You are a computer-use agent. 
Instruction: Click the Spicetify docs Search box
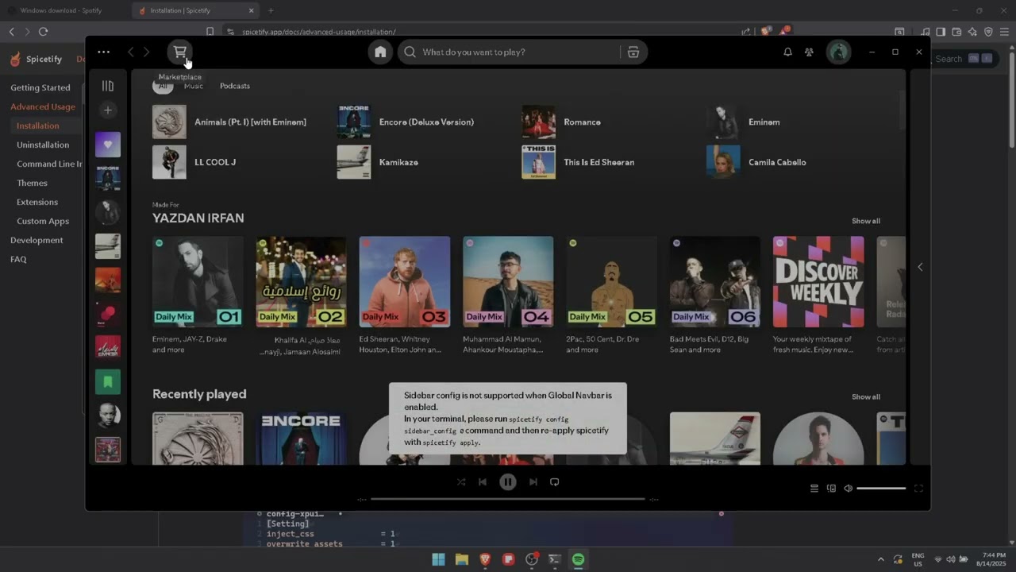964,59
